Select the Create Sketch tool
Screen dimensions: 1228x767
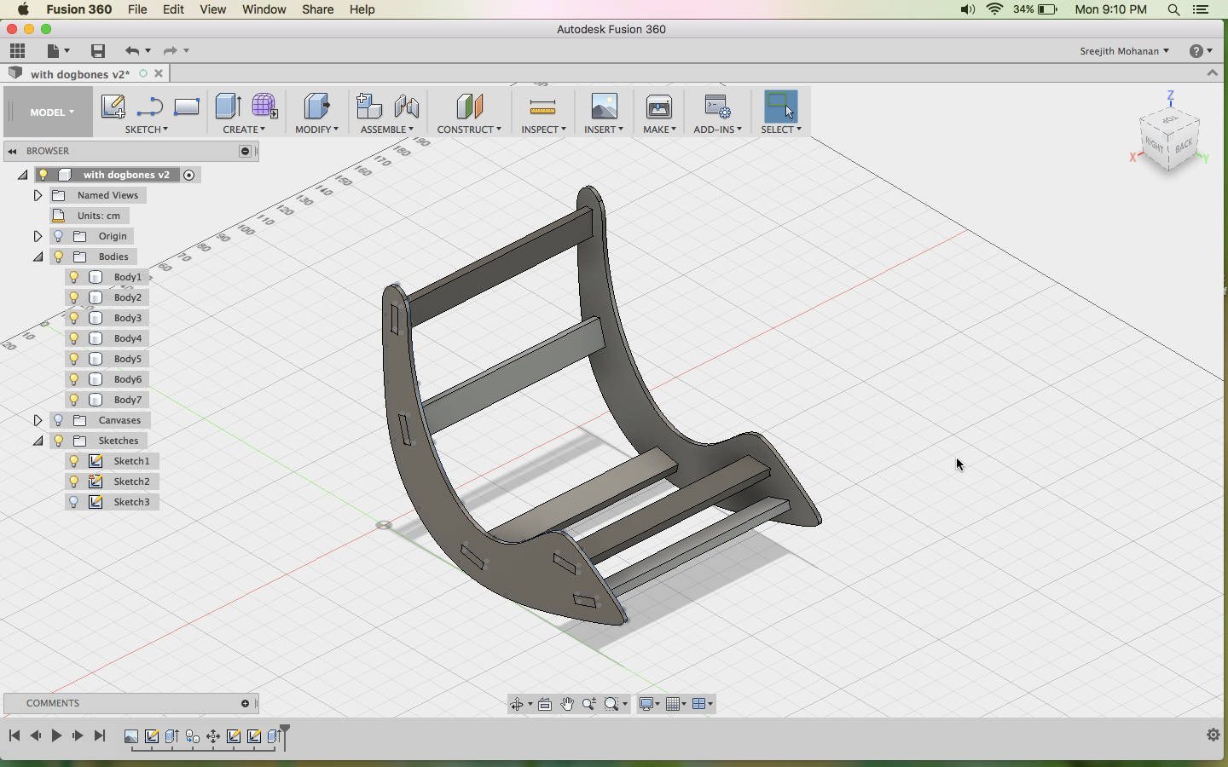(x=113, y=107)
